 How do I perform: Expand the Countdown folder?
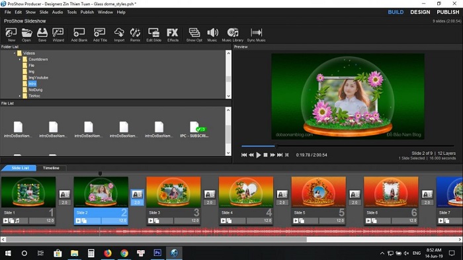[20, 60]
